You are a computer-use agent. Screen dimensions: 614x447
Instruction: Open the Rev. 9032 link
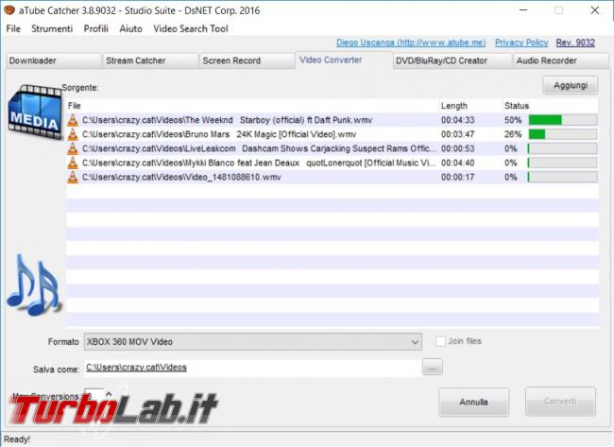coord(575,43)
